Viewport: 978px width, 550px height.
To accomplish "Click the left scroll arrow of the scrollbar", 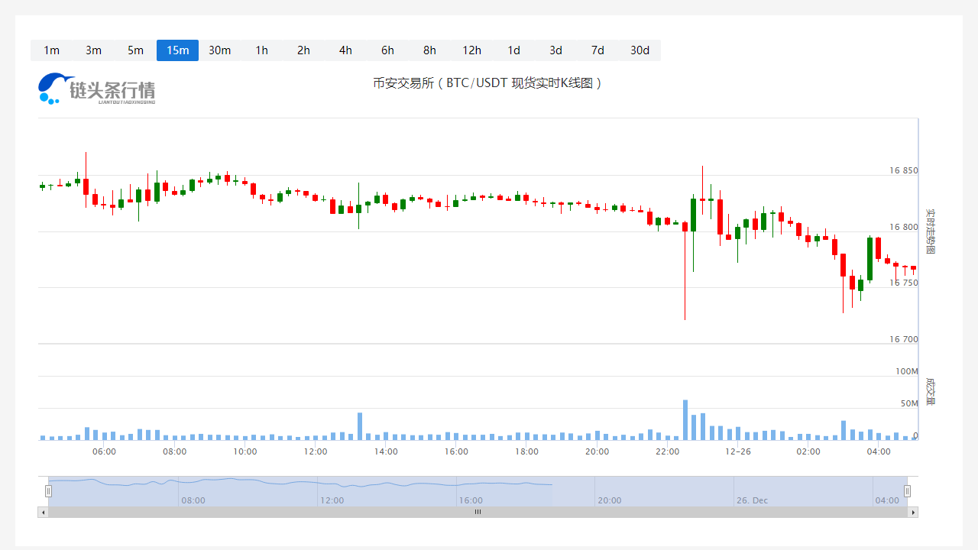I will click(x=43, y=512).
